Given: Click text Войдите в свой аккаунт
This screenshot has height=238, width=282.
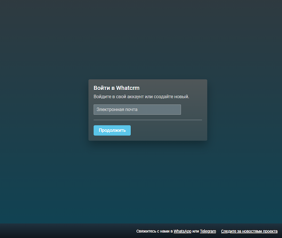Looking at the screenshot, I should (119, 97).
